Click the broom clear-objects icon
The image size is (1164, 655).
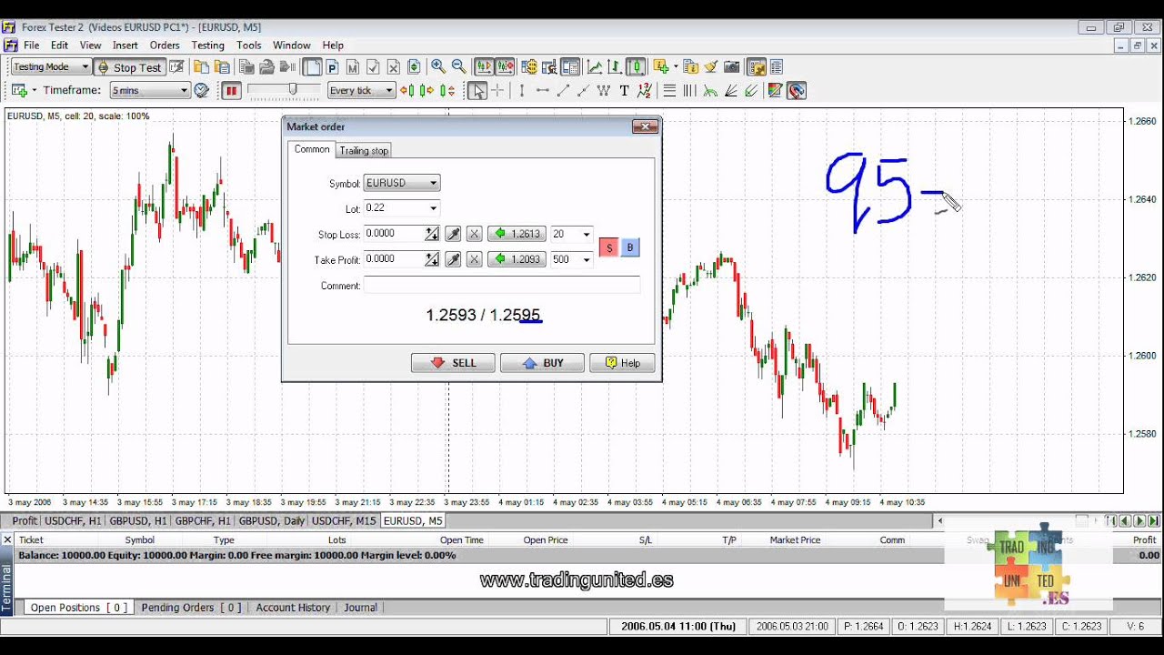pos(709,66)
